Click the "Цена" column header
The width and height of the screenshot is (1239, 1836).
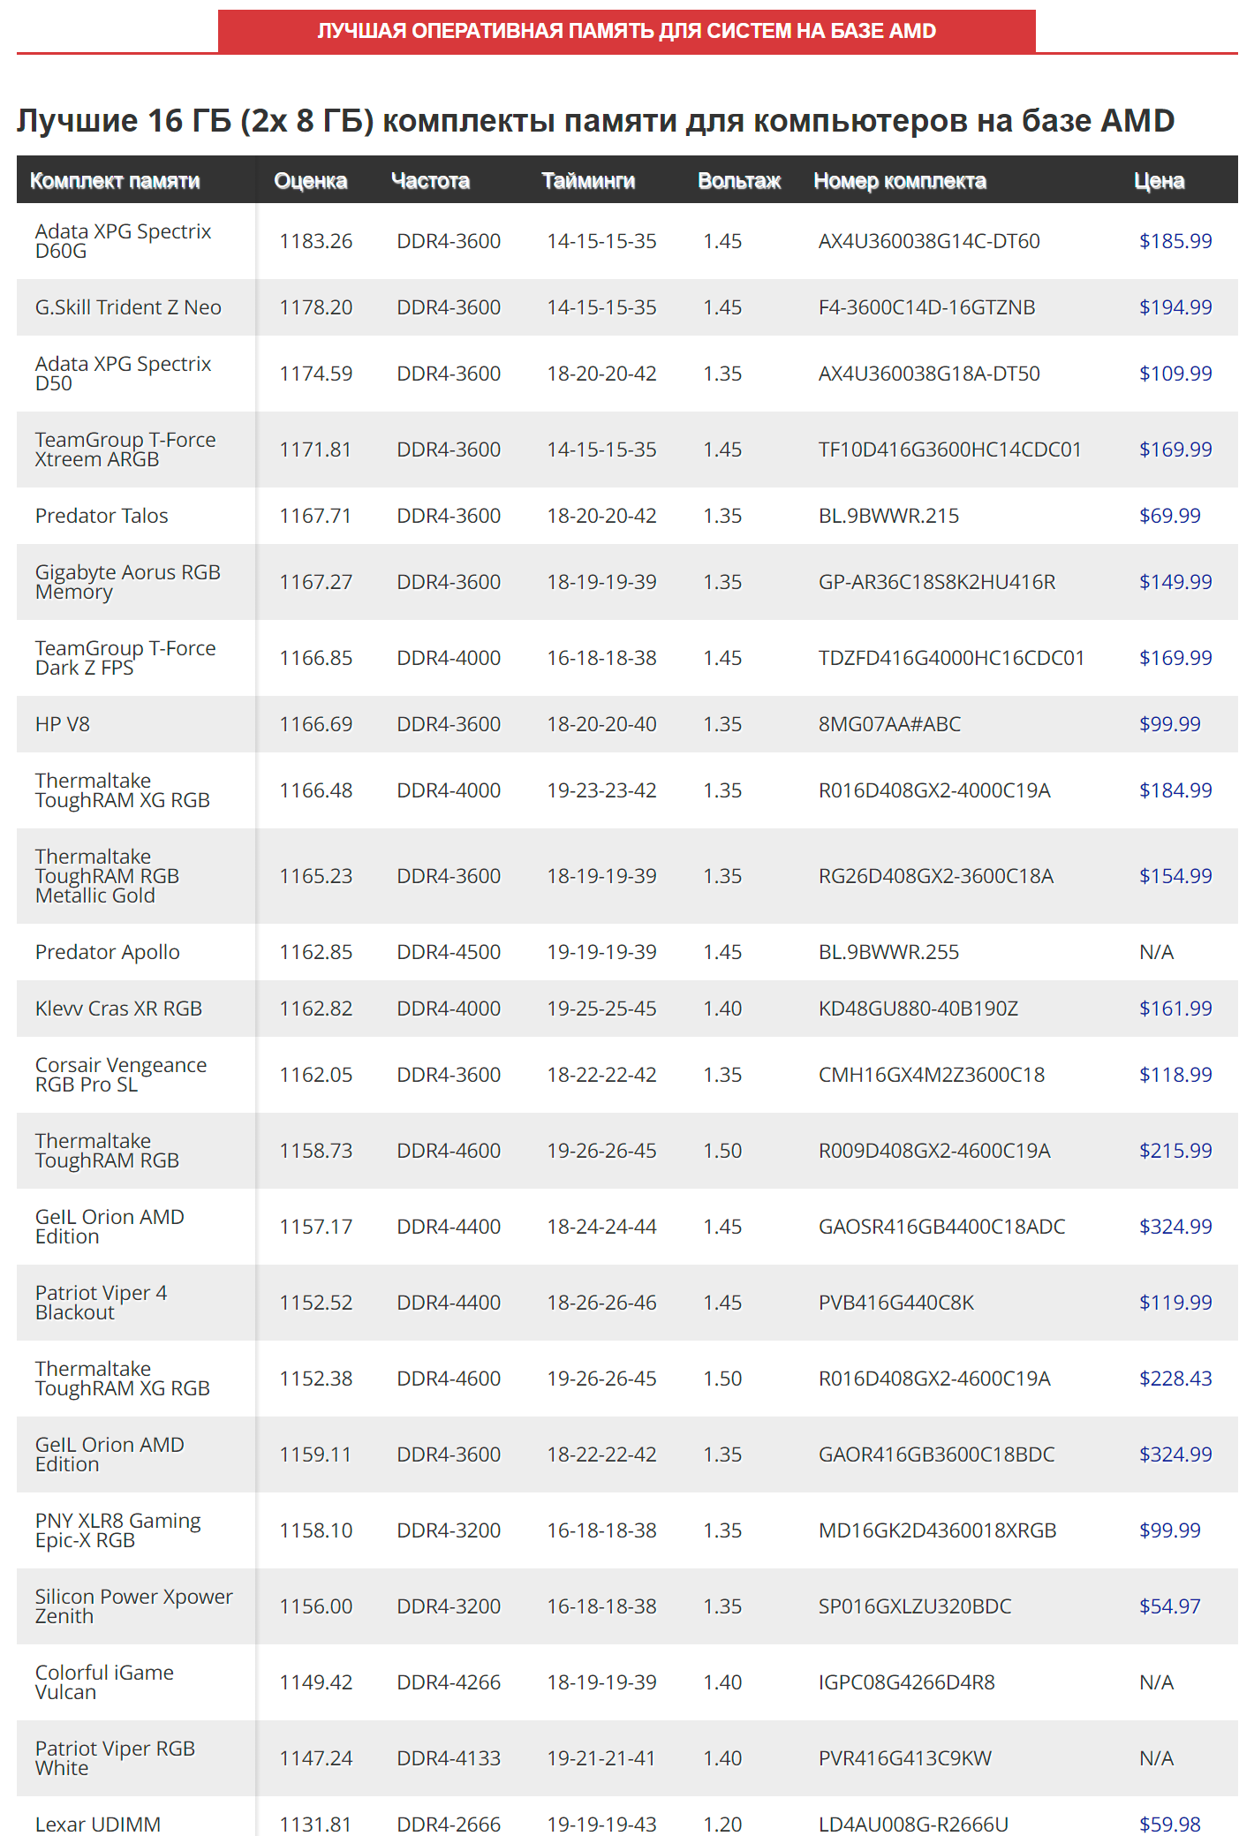(x=1159, y=181)
